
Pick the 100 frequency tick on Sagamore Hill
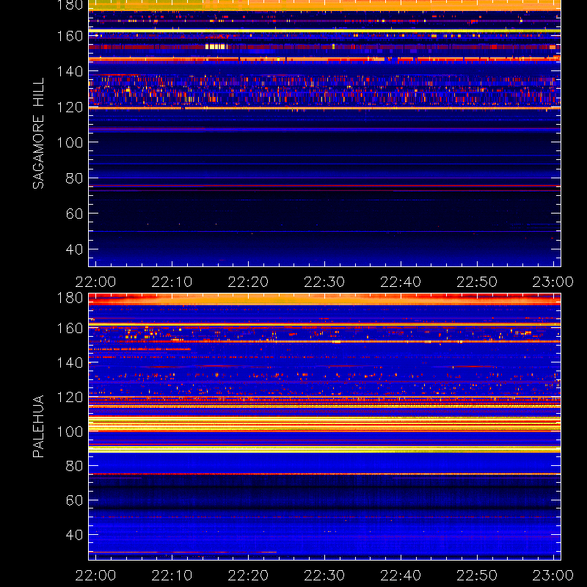(x=70, y=142)
